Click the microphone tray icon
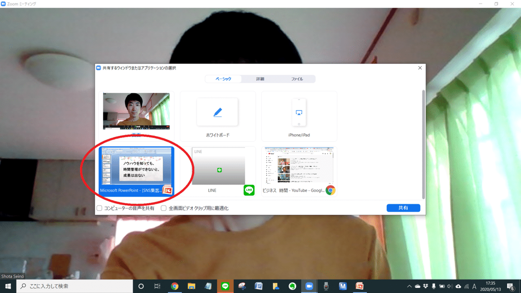521x293 pixels. coord(434,286)
